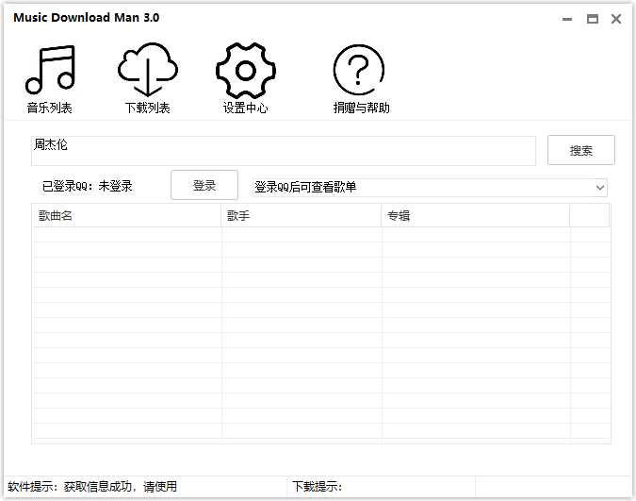Click the 下载列表 text label
Screen dimensions: 636x501
coord(148,108)
